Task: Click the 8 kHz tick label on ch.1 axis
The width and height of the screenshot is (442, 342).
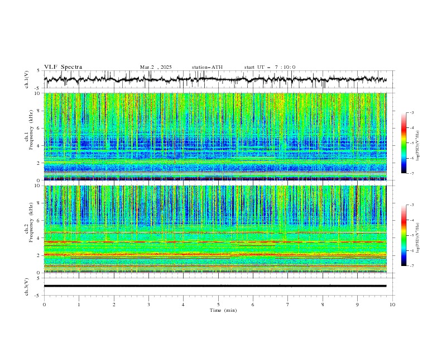Action: pyautogui.click(x=39, y=111)
